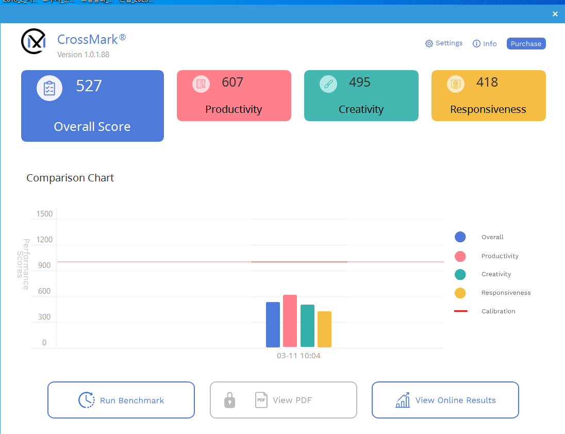Click the 03-11 10:04 date label

298,356
